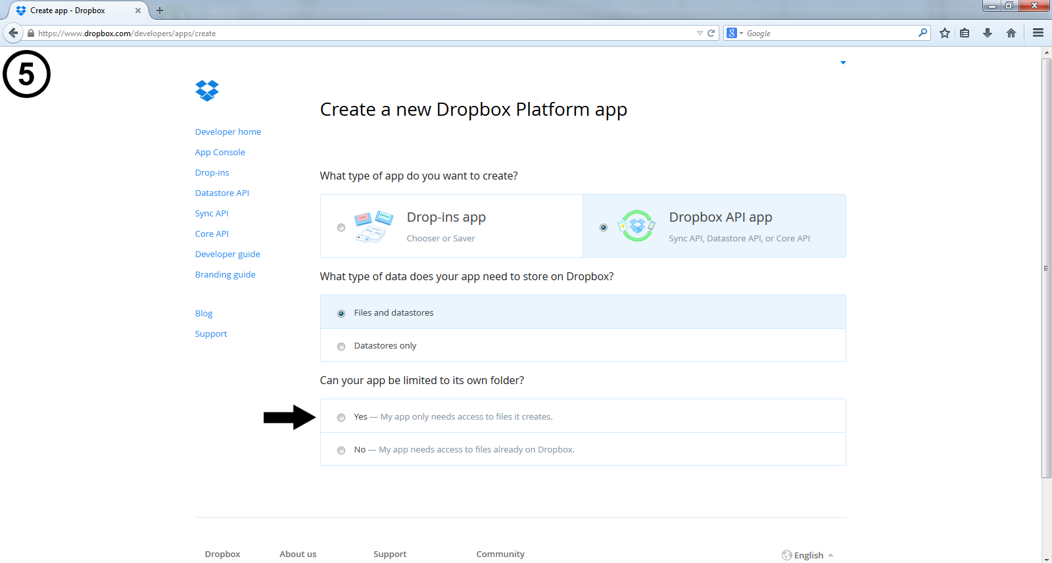
Task: Click the search magnifier icon
Action: [x=922, y=32]
